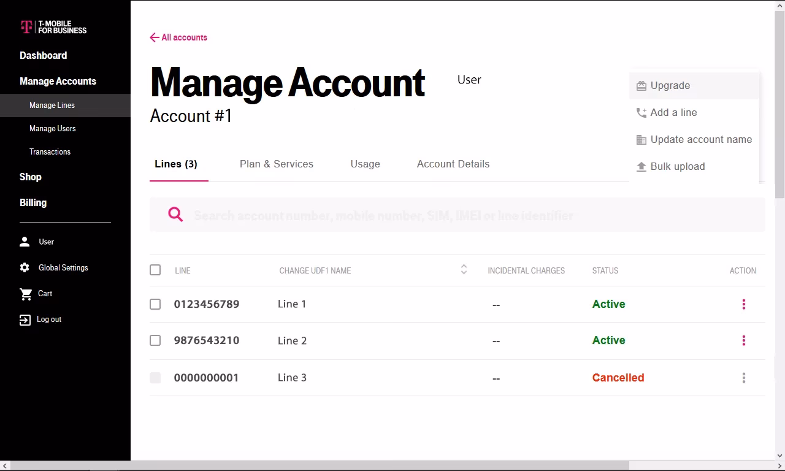Open the Cart icon in the sidebar
This screenshot has height=471, width=785.
pyautogui.click(x=25, y=293)
